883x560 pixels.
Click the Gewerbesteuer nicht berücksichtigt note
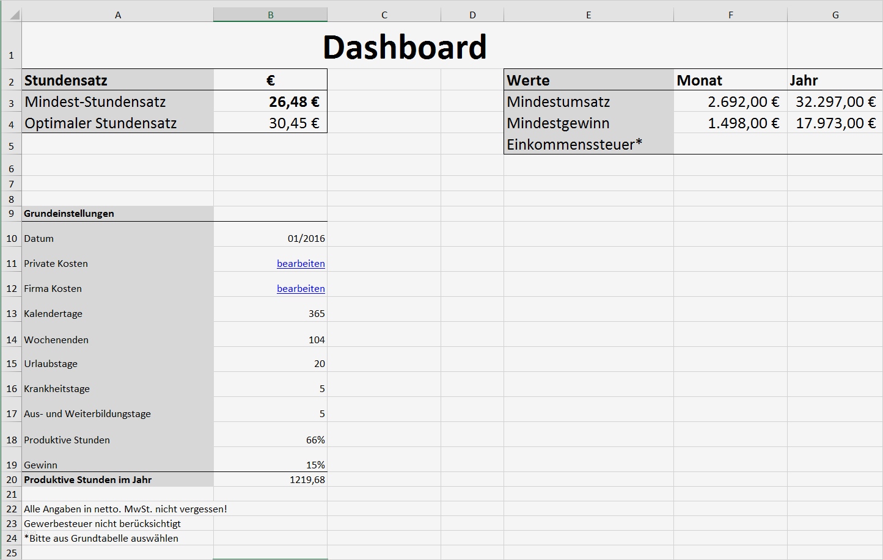point(102,523)
